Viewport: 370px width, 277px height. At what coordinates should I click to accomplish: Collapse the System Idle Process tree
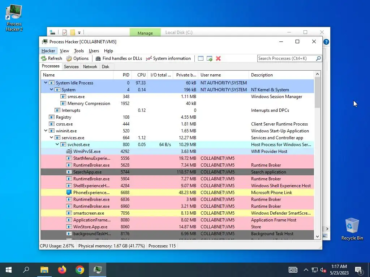(x=46, y=83)
